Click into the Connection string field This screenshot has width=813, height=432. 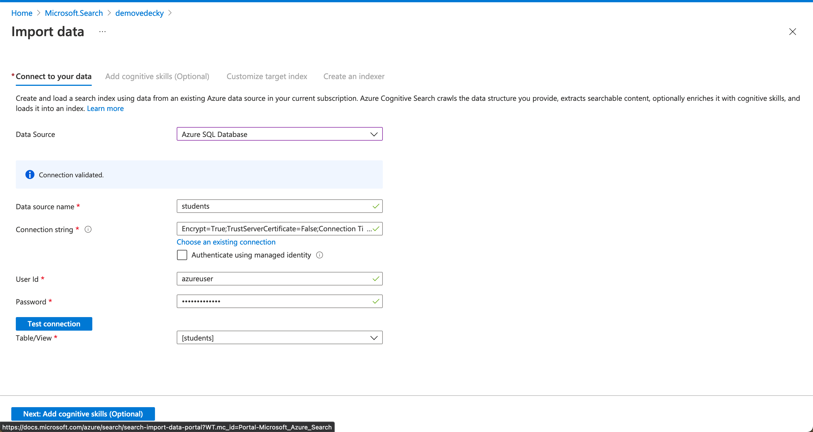coord(272,229)
